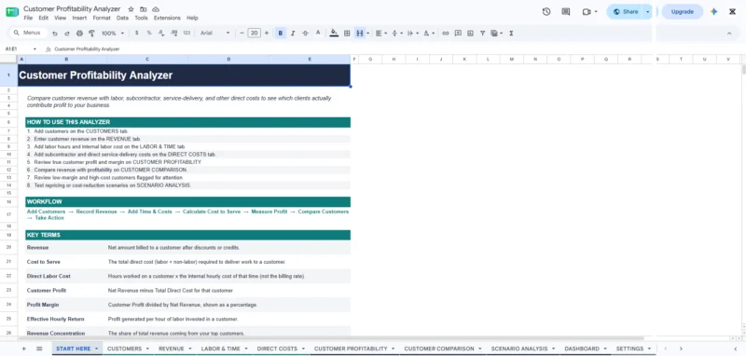
Task: Click the Share button
Action: (x=625, y=12)
